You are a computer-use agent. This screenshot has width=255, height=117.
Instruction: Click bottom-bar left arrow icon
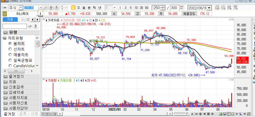click(x=237, y=114)
